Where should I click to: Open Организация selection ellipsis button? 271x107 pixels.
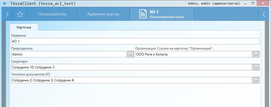256,54
